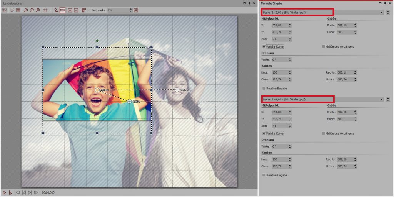Enable Relative Eingabe for Marke 3
Viewport: 394px width, 197px height.
[264, 175]
